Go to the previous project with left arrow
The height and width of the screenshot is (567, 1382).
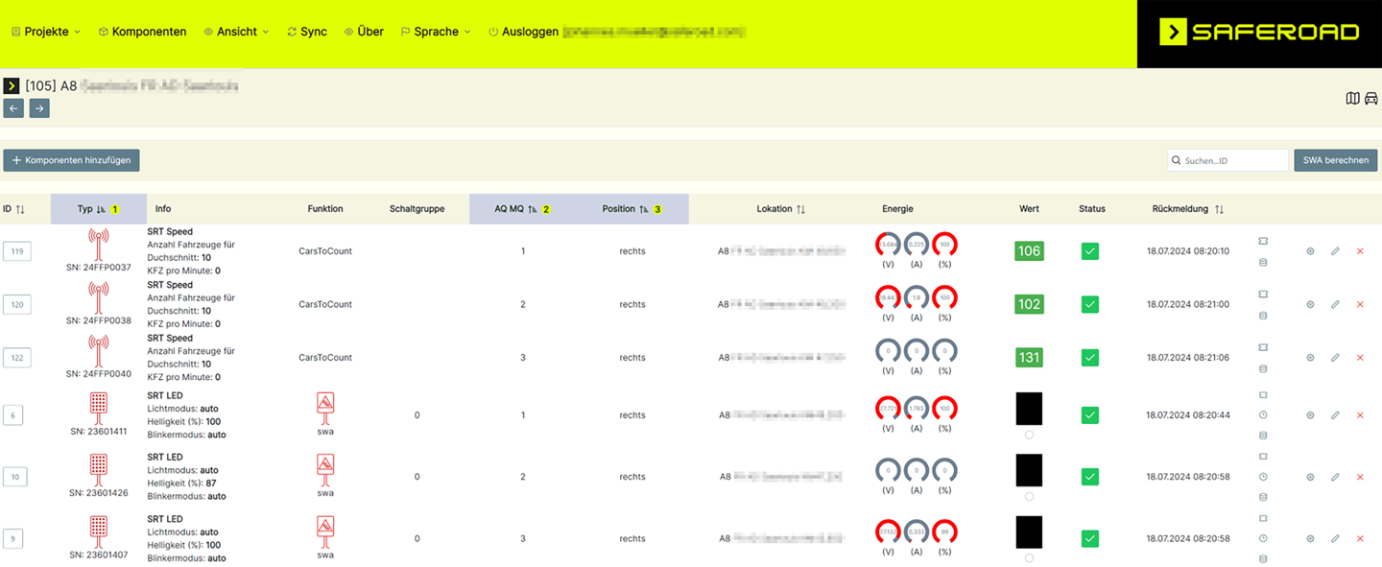13,108
